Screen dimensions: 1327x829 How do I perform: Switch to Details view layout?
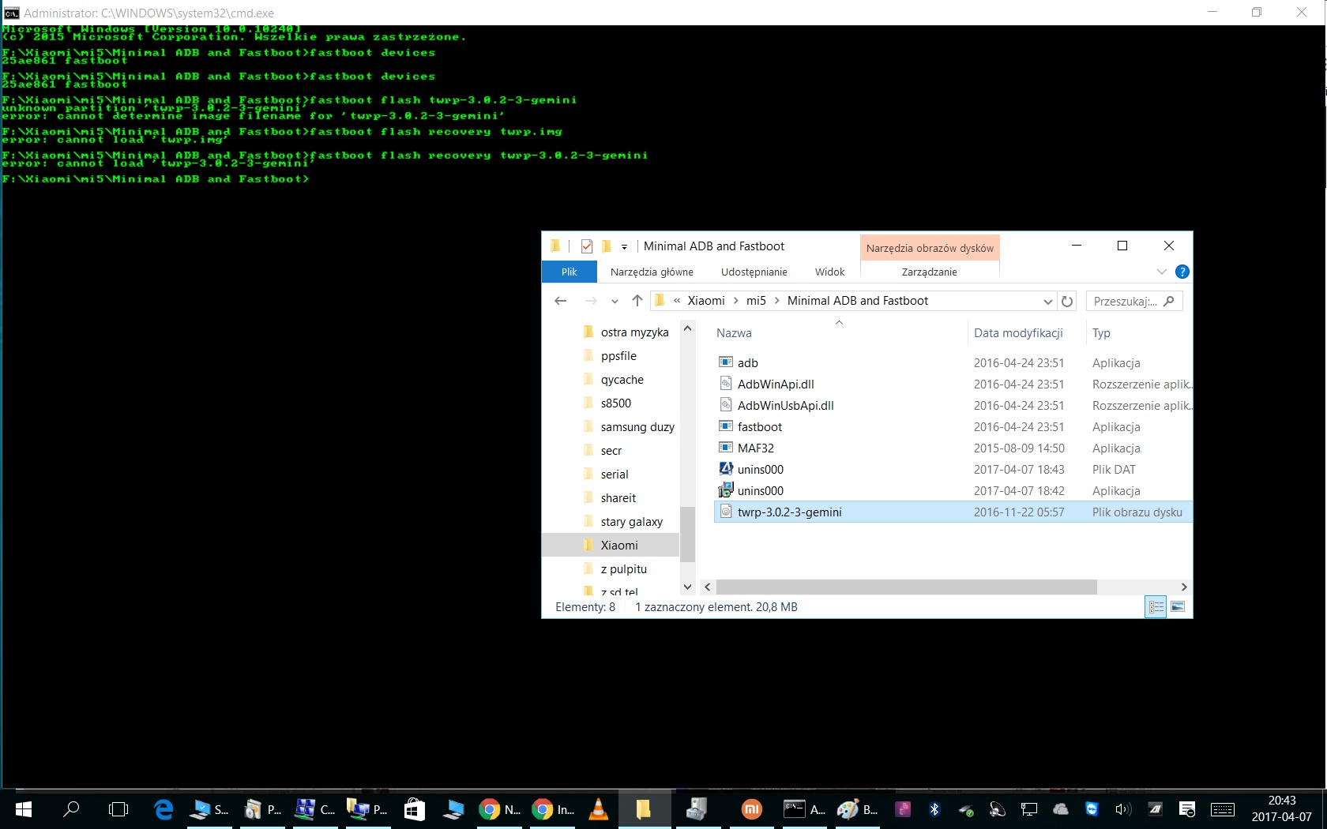(x=1156, y=607)
